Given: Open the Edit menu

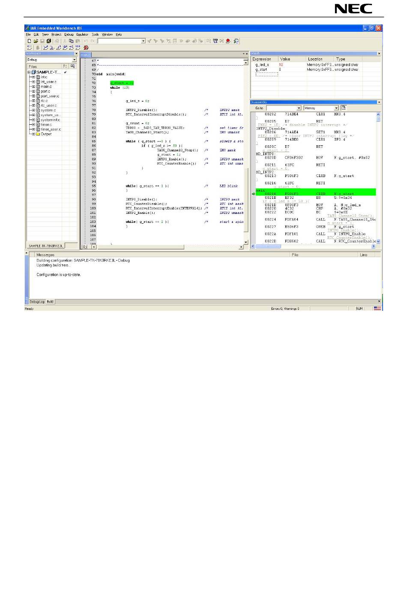Looking at the screenshot, I should (x=36, y=35).
